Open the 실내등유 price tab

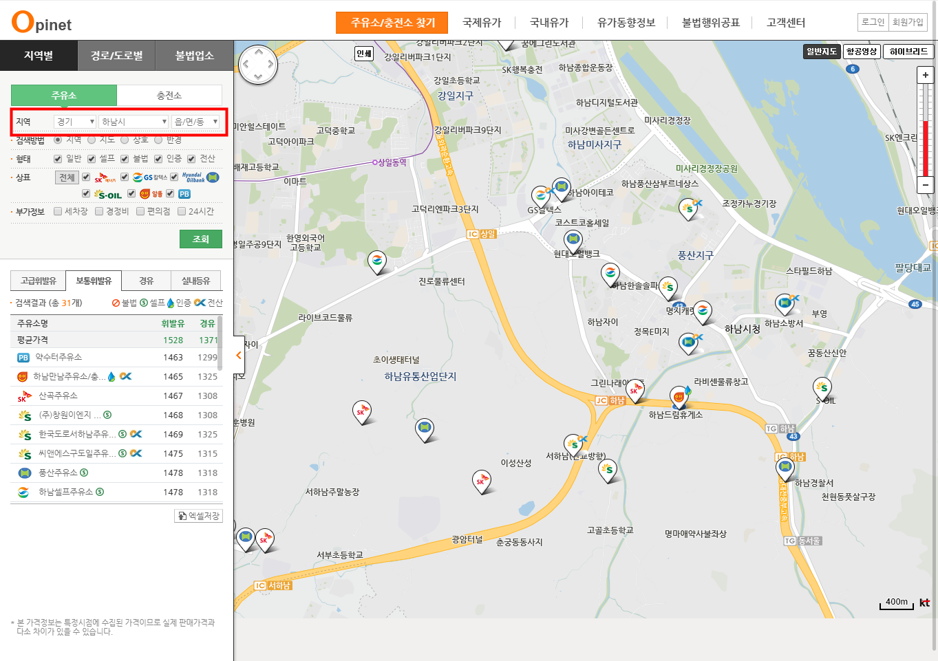pyautogui.click(x=195, y=281)
